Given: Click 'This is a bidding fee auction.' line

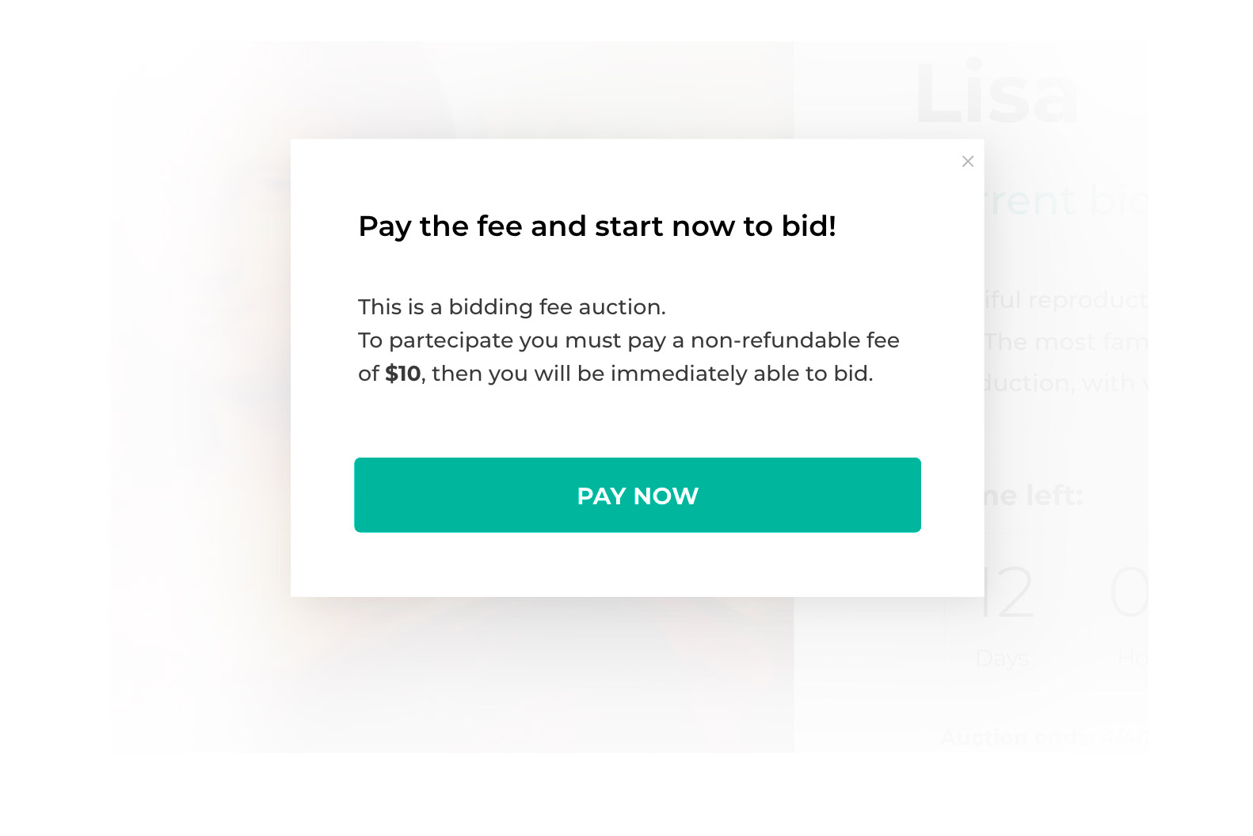Looking at the screenshot, I should (x=512, y=306).
